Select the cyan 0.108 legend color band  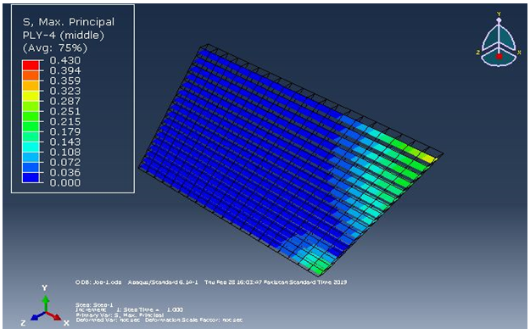tap(31, 147)
